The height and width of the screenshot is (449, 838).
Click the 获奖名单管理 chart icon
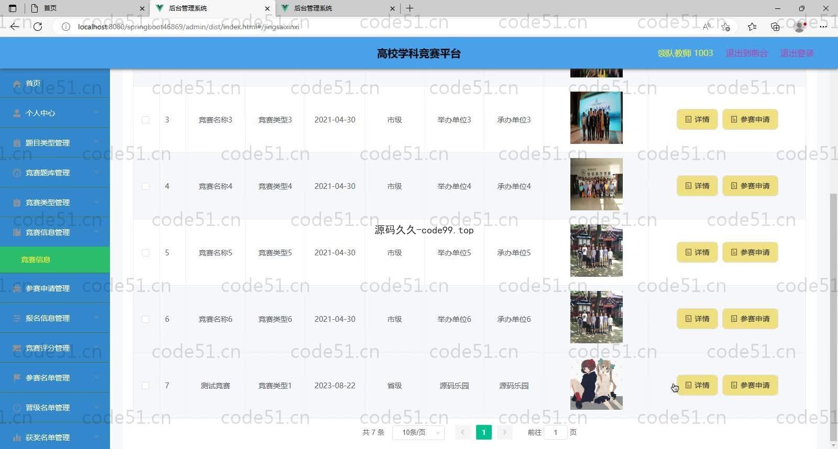pos(17,437)
